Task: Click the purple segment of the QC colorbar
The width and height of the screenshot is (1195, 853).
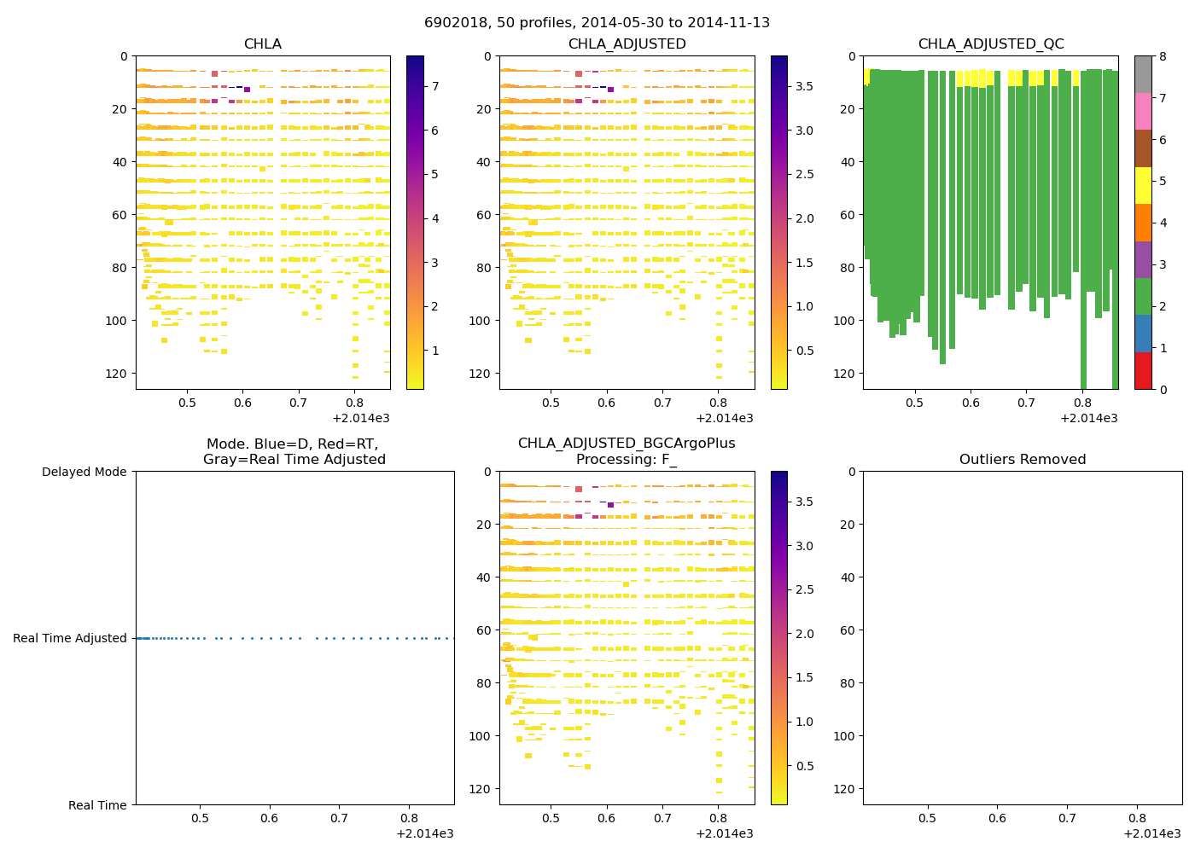Action: pos(1143,259)
